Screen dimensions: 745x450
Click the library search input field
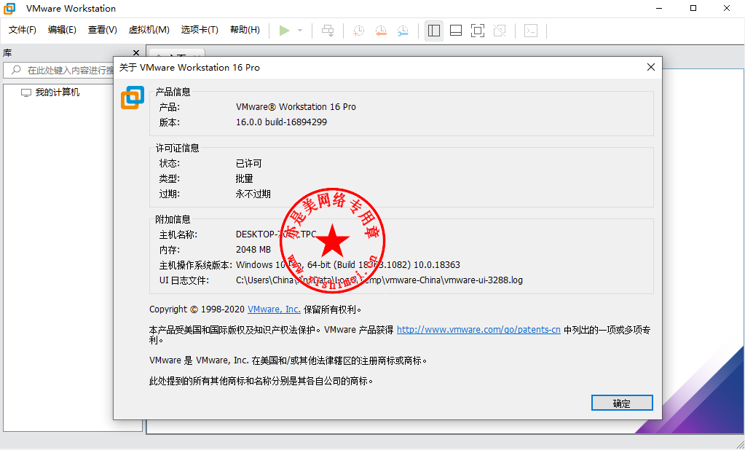[x=59, y=71]
